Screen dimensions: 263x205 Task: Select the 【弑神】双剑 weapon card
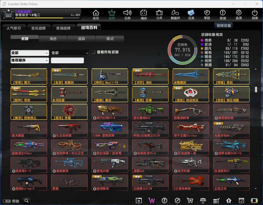click(29, 94)
